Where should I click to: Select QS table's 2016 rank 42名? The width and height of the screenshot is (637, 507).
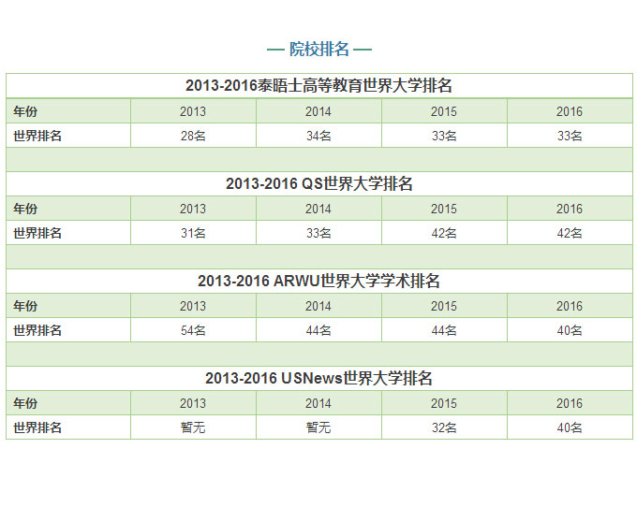570,233
